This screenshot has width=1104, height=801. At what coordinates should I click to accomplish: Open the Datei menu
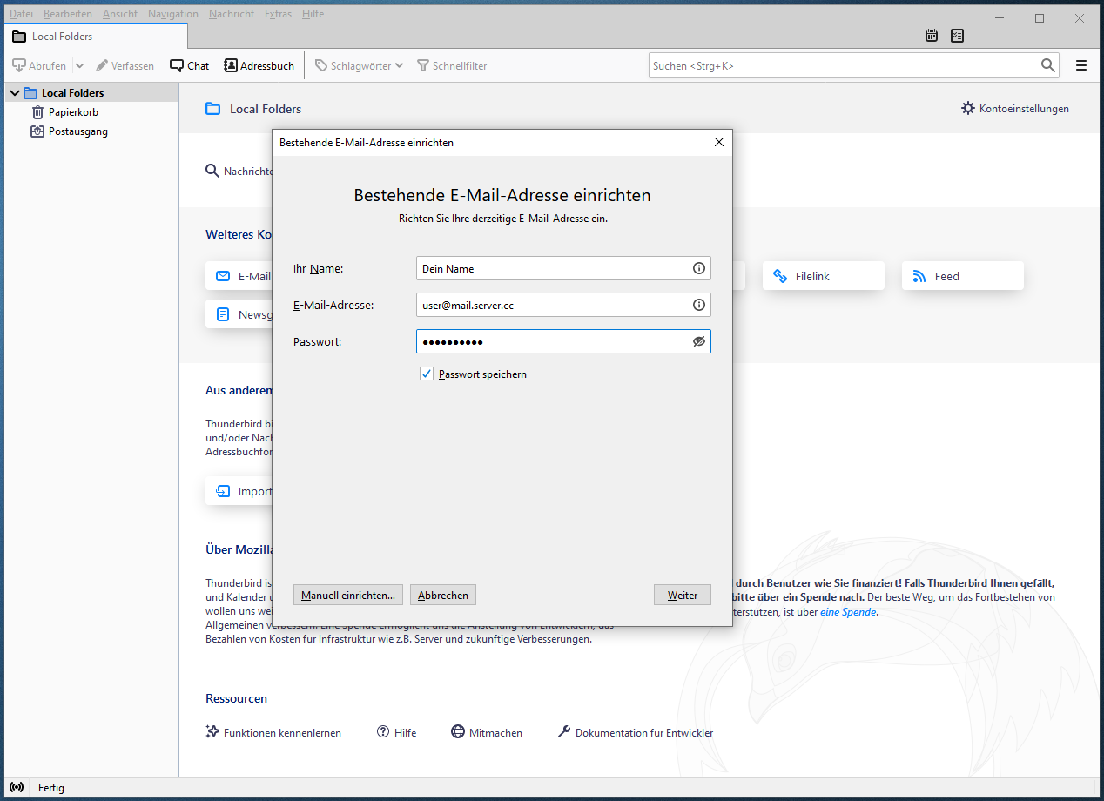click(21, 14)
